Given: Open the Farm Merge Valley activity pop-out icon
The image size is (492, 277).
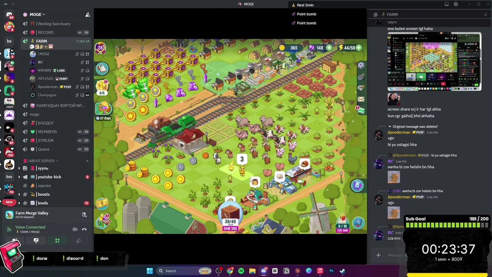Looking at the screenshot, I should 84,215.
